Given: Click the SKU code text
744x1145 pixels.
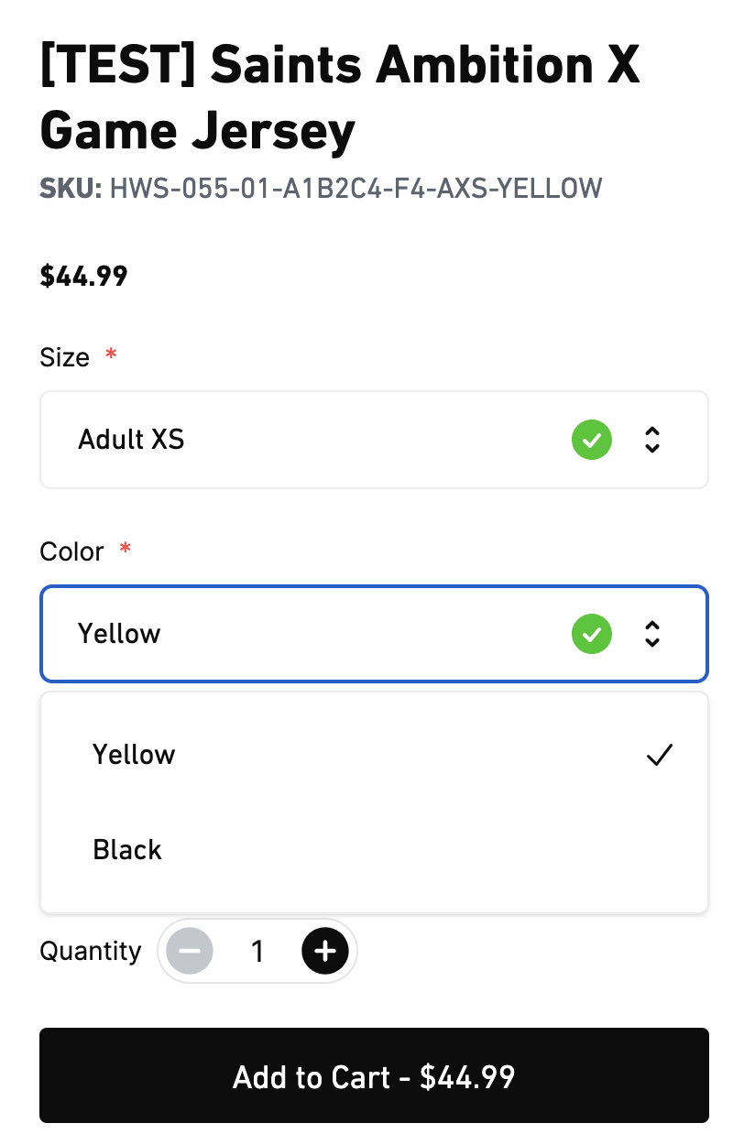Looking at the screenshot, I should click(356, 189).
